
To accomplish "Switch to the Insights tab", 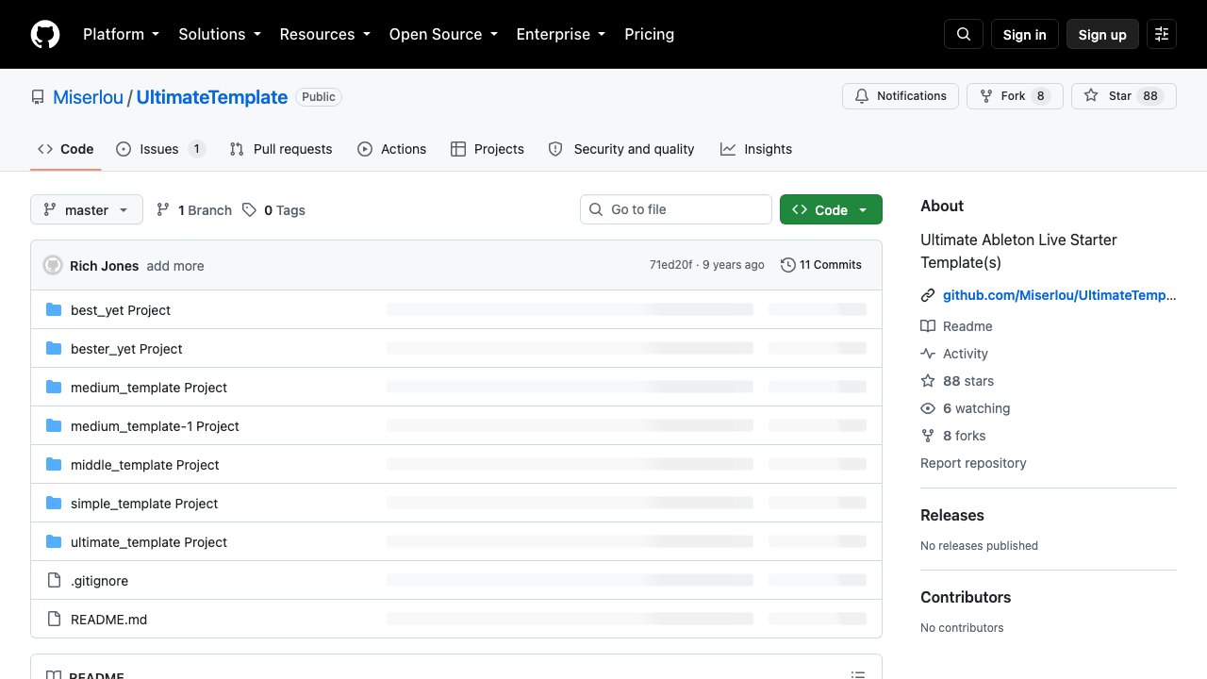I will [756, 149].
